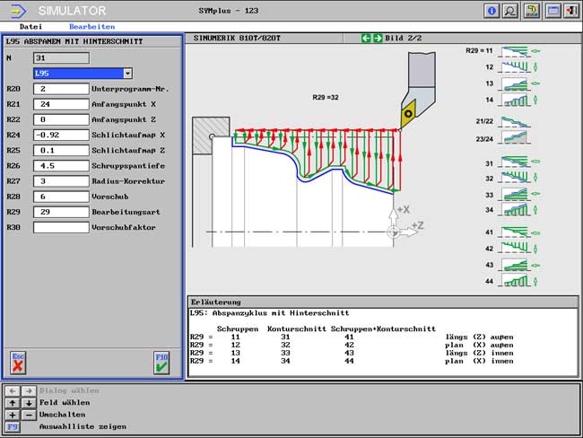The image size is (583, 438).
Task: Open the Datei menu
Action: 30,27
